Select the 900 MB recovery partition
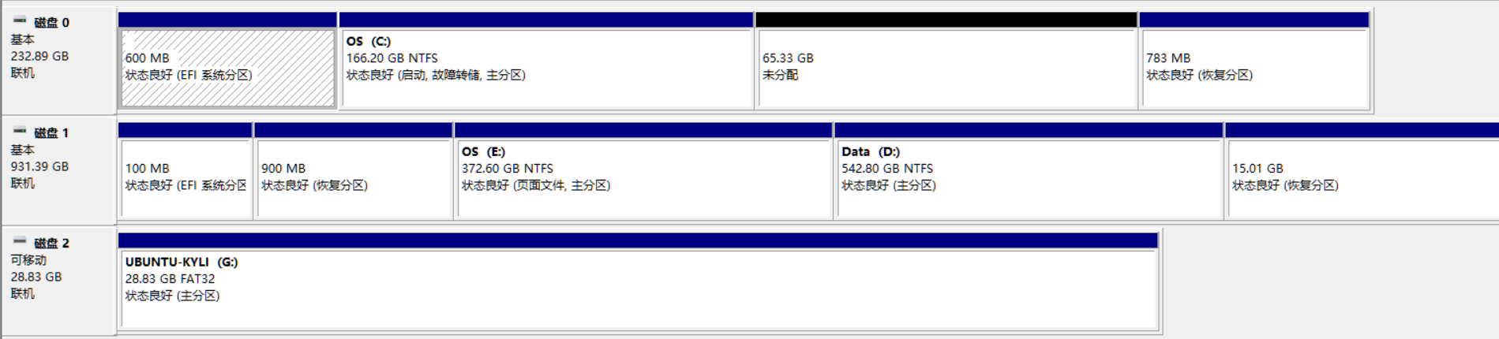 click(354, 179)
